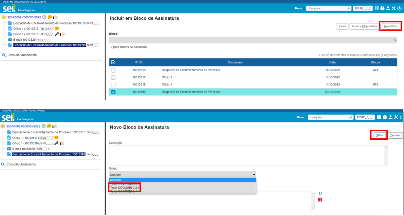Check the box for document 10013516
Viewport: 404px width, 216px height.
pyautogui.click(x=113, y=70)
